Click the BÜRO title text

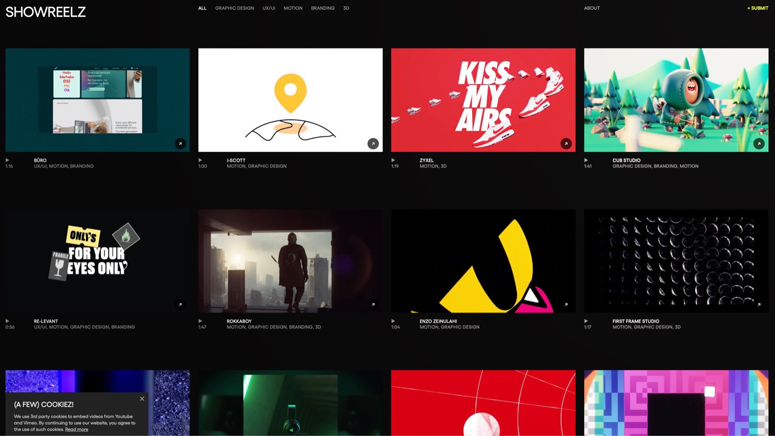[40, 160]
